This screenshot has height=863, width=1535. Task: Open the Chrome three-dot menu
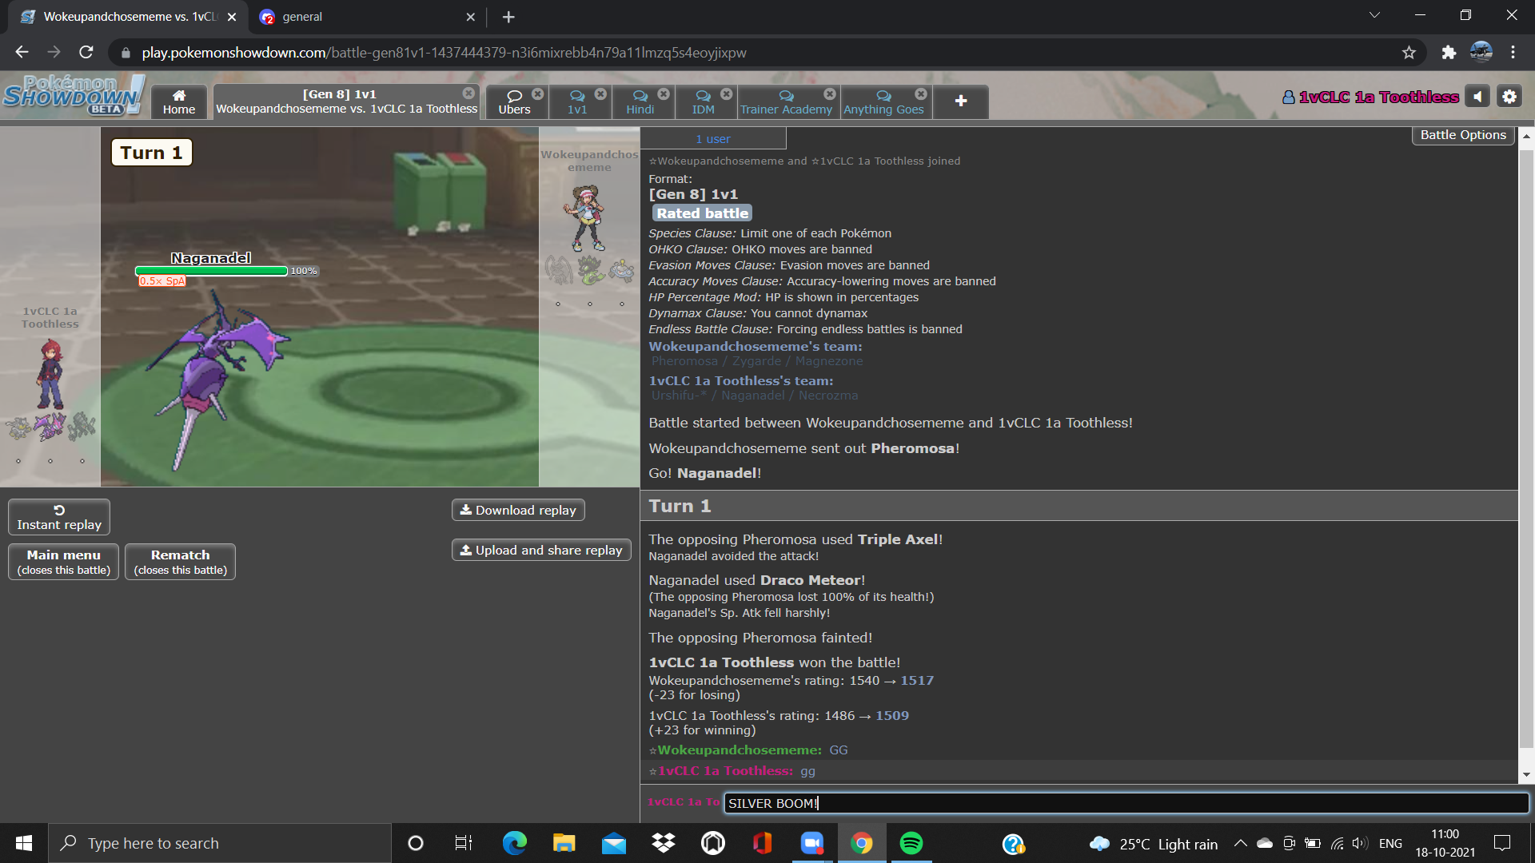pos(1513,52)
